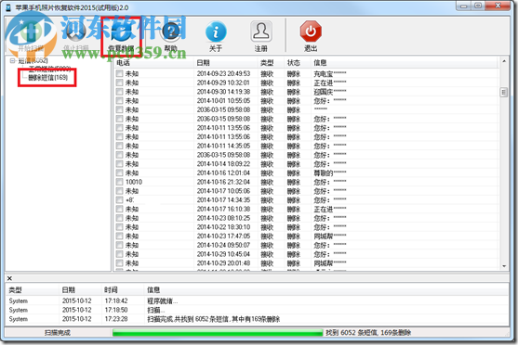This screenshot has height=345, width=518.
Task: Click the date 2014-10-17 16:10:38
Action: click(223, 209)
